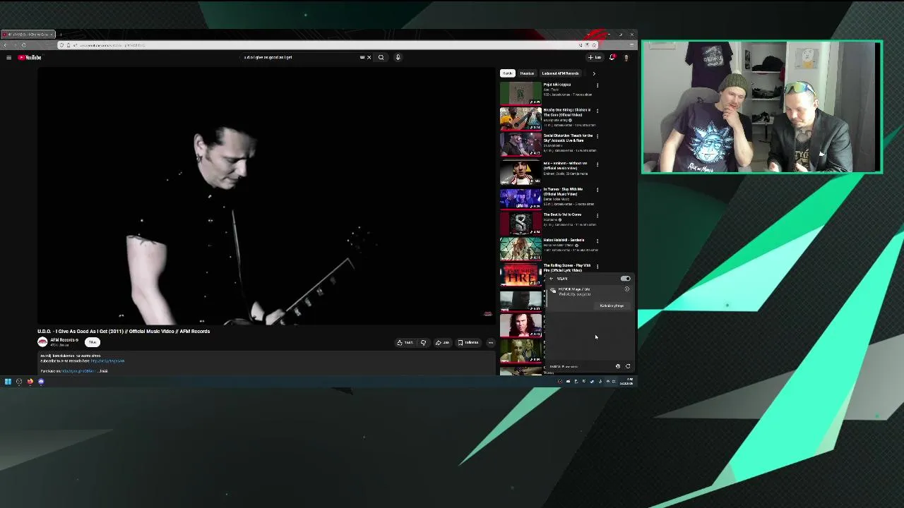
Task: Click the subscribe link in description
Action: (x=107, y=361)
